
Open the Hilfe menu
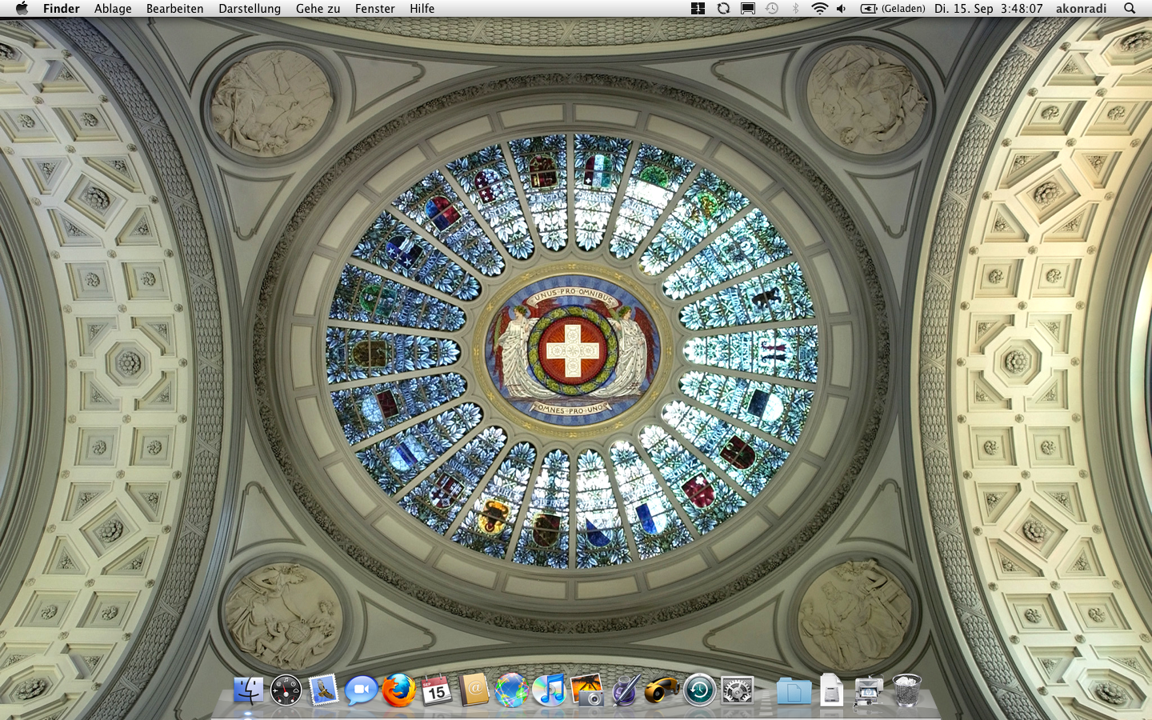(x=422, y=8)
